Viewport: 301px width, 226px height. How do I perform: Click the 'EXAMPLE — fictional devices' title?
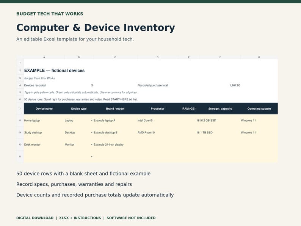[x=54, y=71]
